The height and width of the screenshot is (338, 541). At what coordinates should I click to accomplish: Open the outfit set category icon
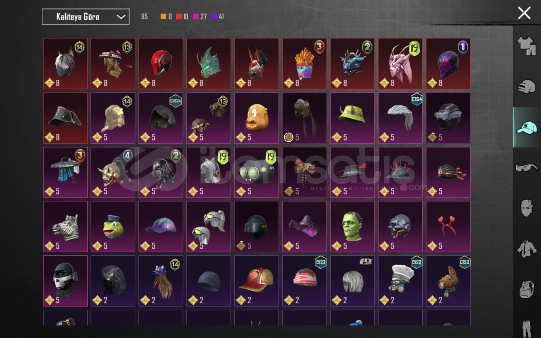[527, 46]
